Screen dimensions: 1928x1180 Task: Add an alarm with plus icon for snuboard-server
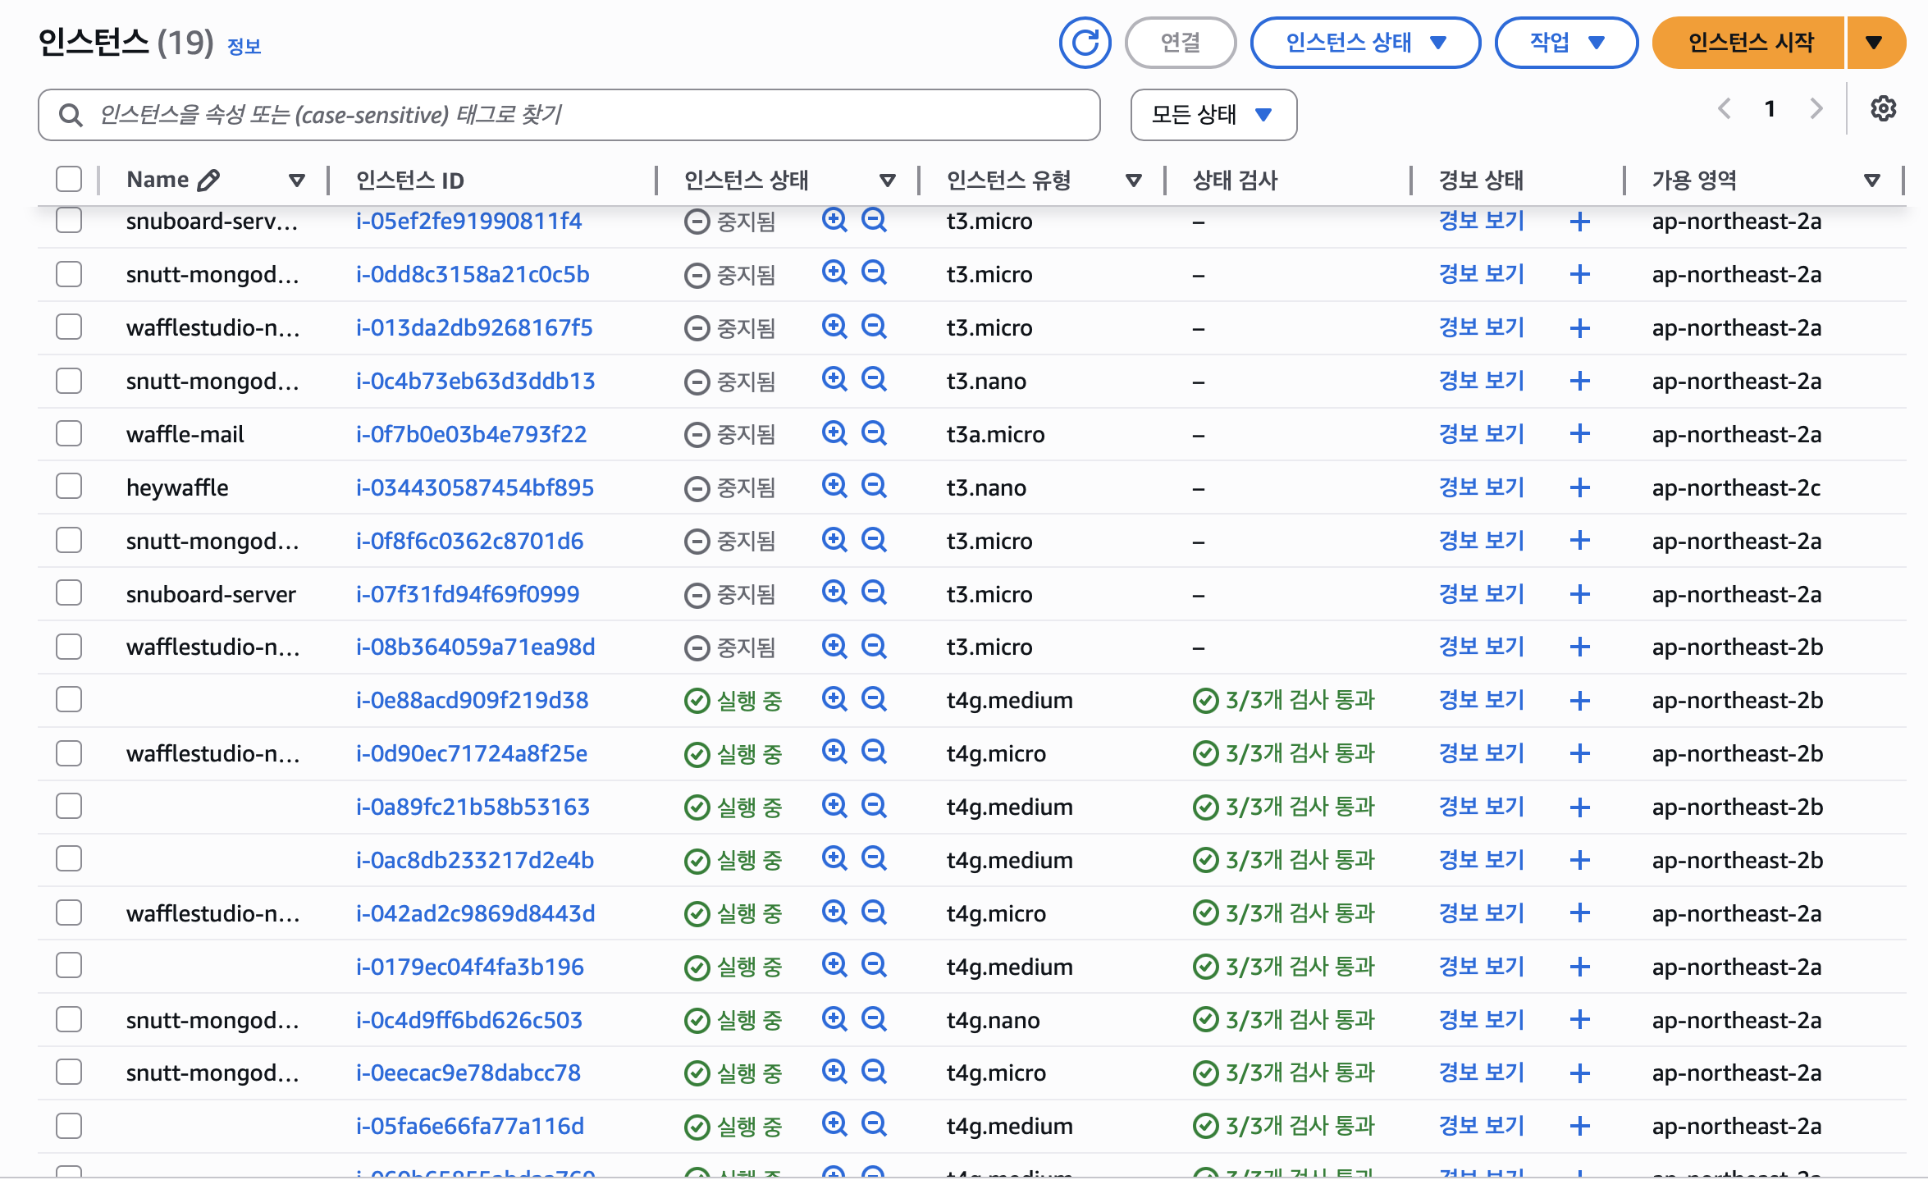point(1579,594)
